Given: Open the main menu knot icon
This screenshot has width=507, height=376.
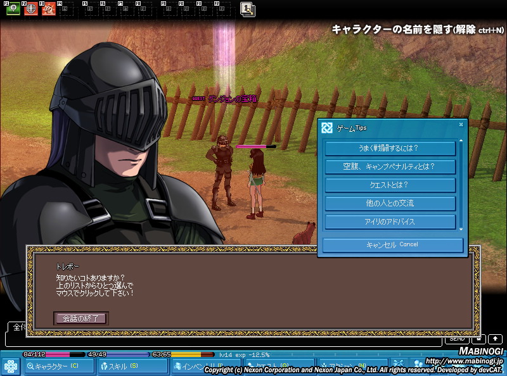Looking at the screenshot, I should click(11, 367).
